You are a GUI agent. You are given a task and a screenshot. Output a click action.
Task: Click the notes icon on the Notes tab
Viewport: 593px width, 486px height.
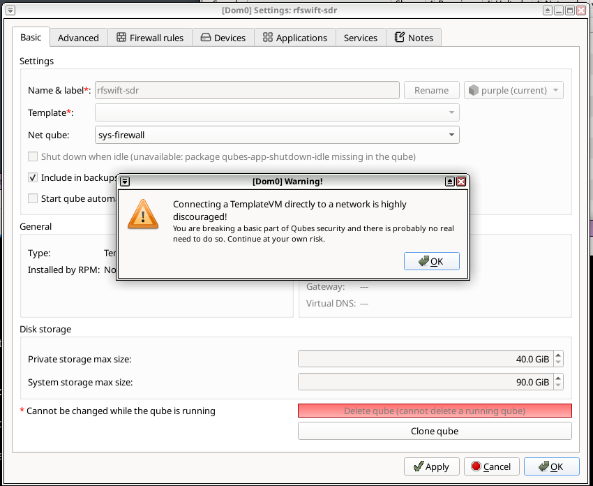pos(398,37)
